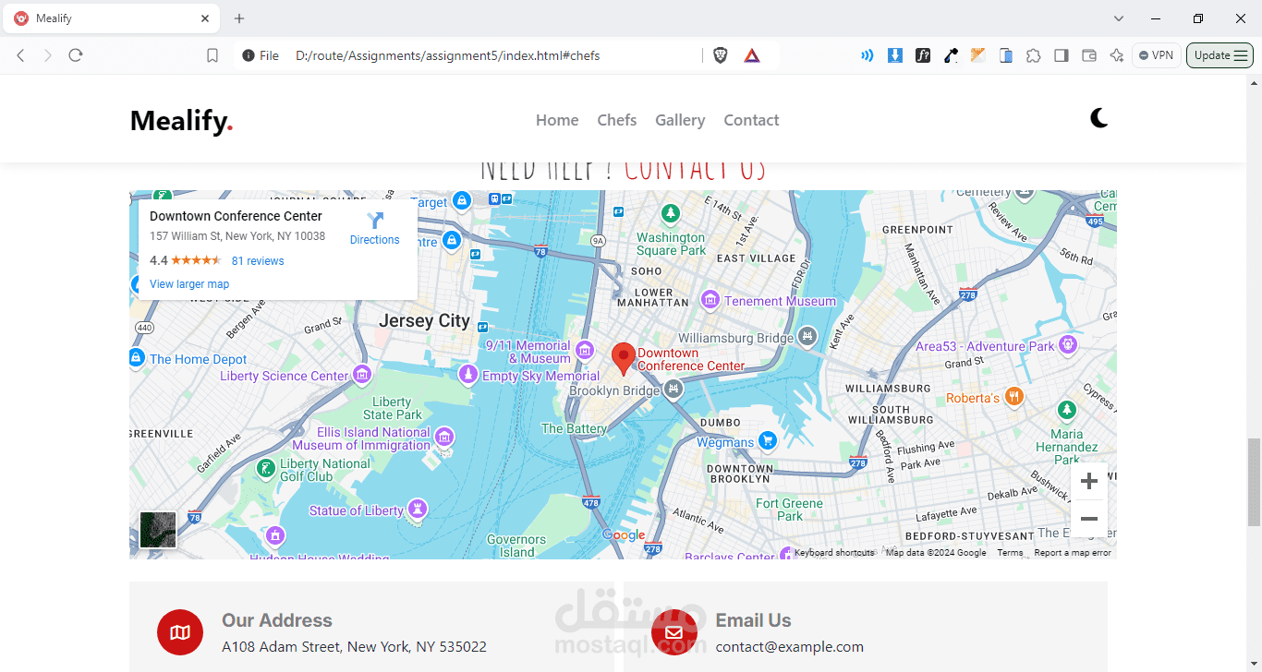The height and width of the screenshot is (672, 1262).
Task: Click the Area53 Adventure Park marker
Action: tap(1068, 345)
